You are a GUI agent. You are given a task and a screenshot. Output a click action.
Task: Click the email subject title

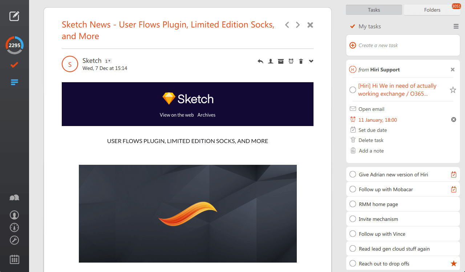tap(168, 30)
